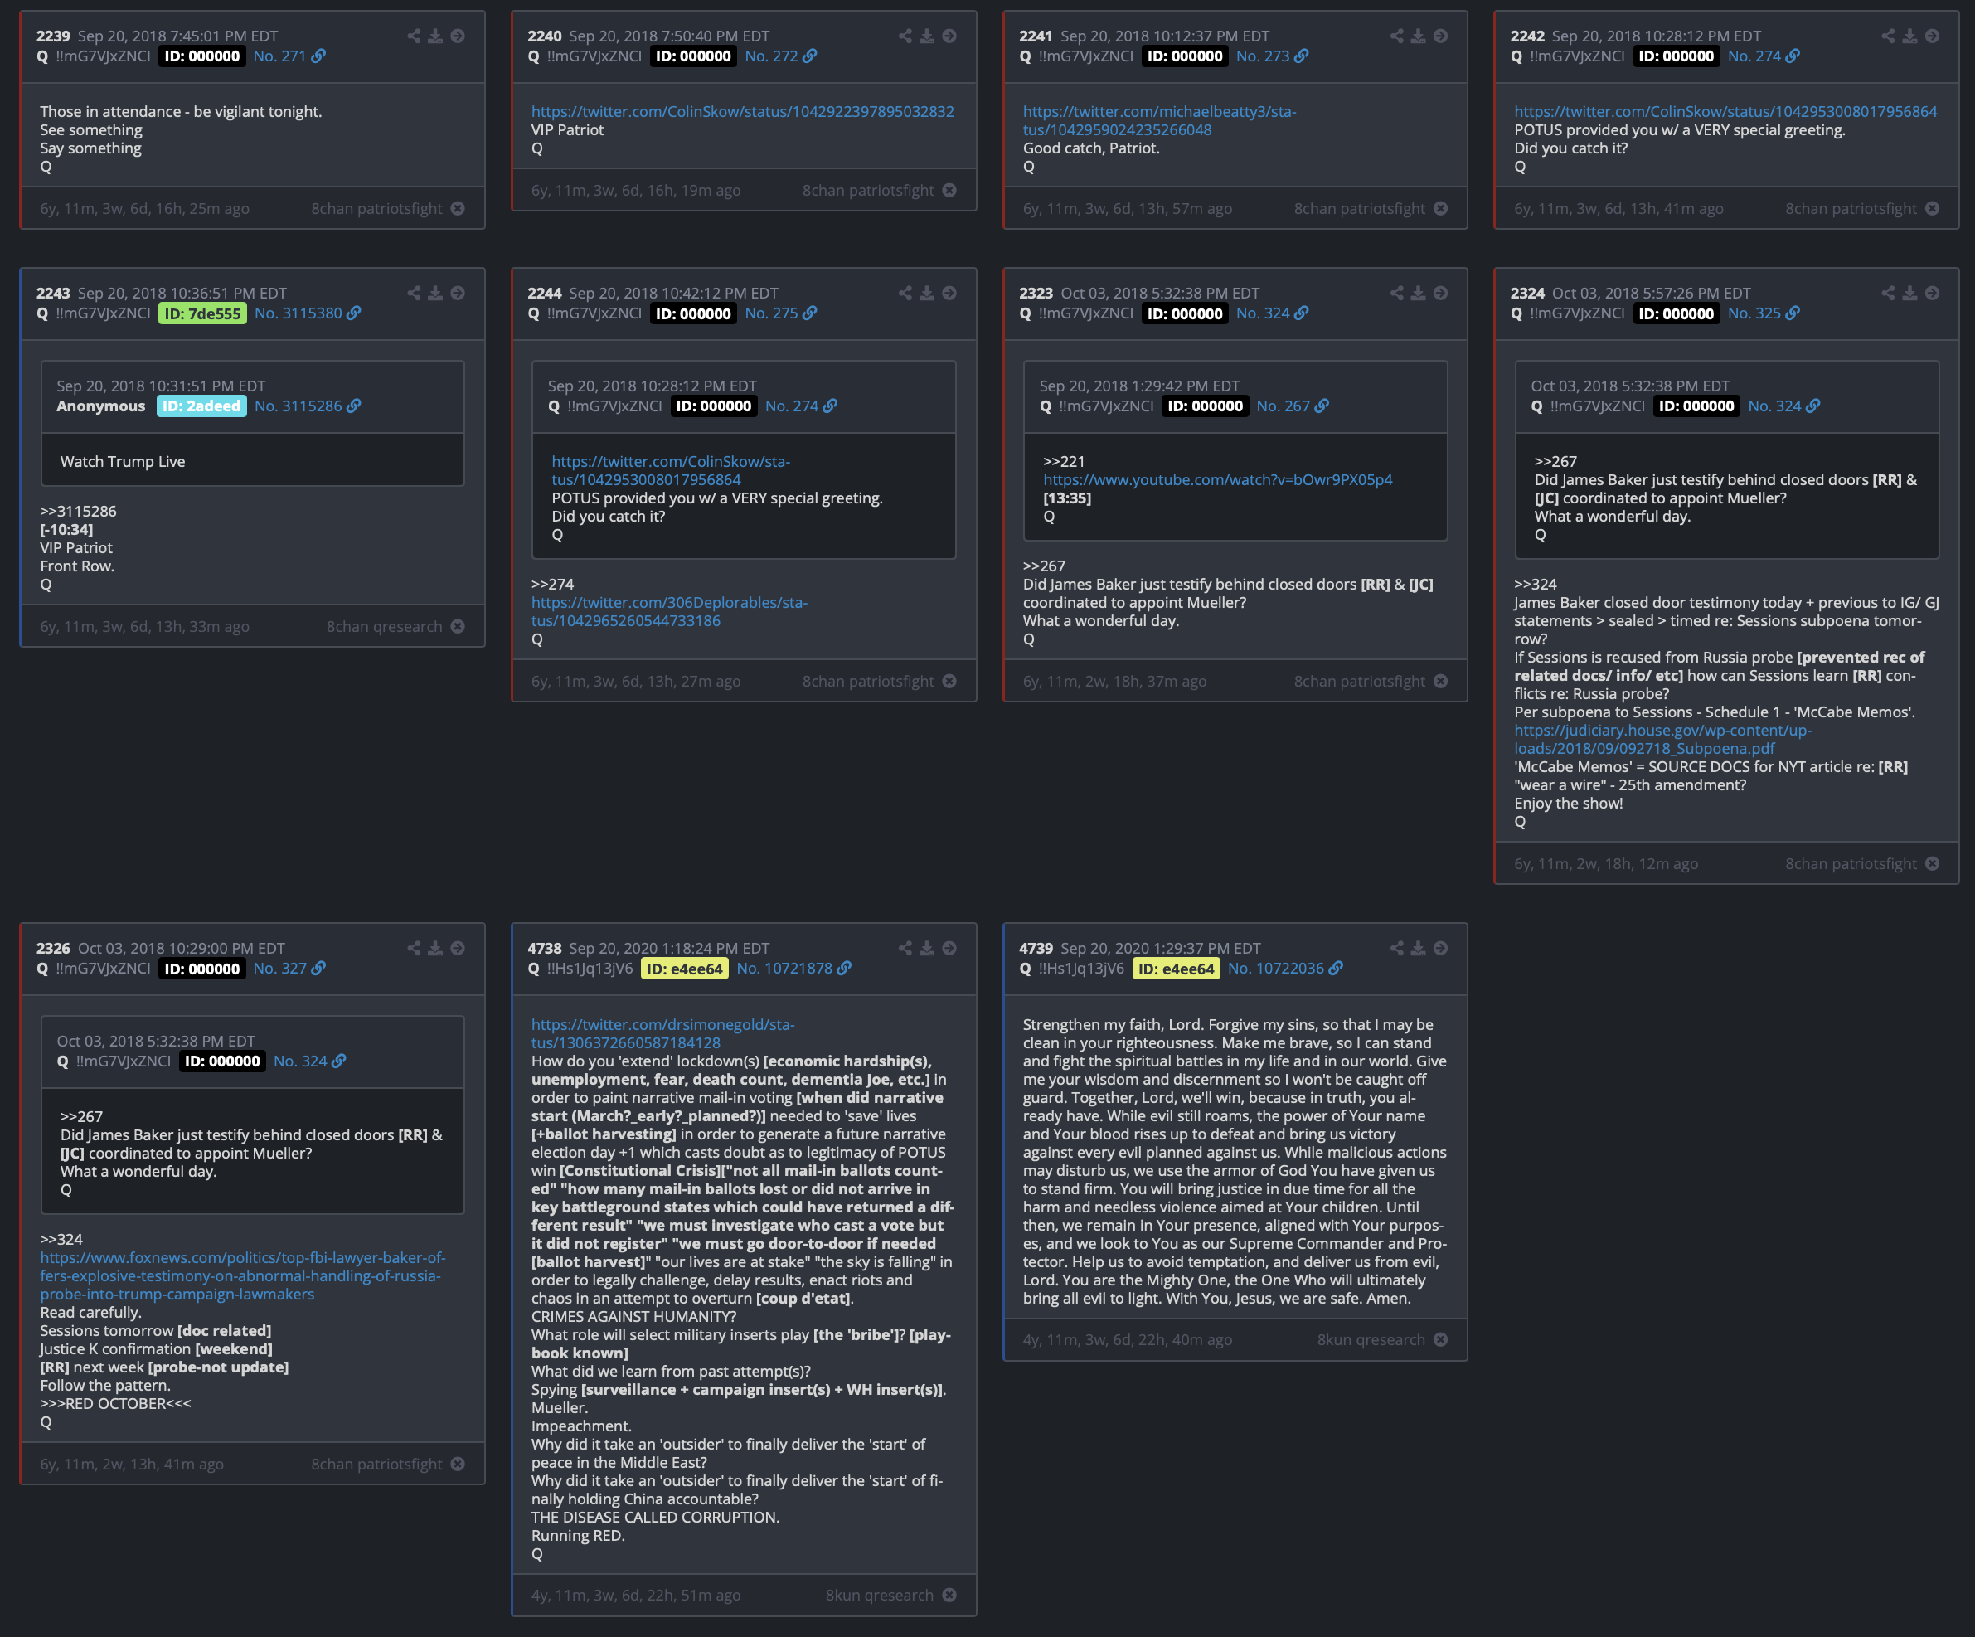Click chain link icon beside No. 325
The height and width of the screenshot is (1637, 1975).
pos(1793,313)
